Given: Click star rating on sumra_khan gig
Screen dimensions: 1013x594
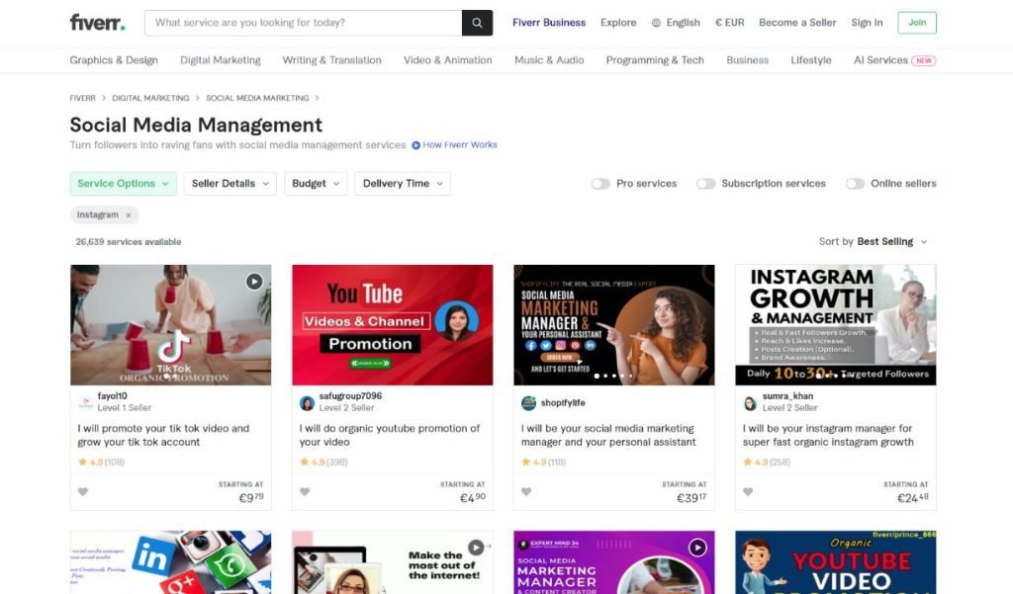Looking at the screenshot, I should pyautogui.click(x=767, y=462).
